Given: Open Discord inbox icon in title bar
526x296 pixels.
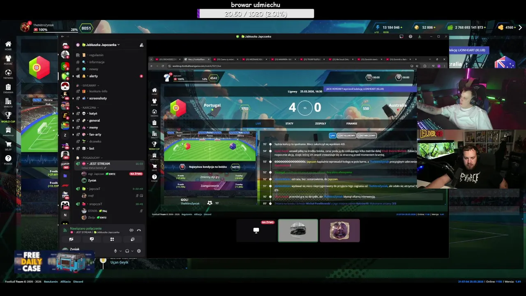Looking at the screenshot, I should (401, 37).
